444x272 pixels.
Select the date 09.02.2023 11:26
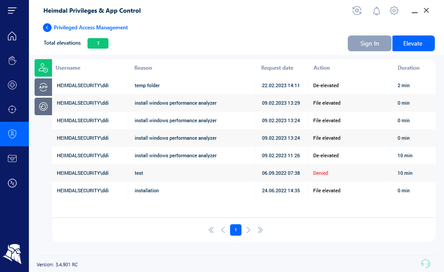point(281,155)
